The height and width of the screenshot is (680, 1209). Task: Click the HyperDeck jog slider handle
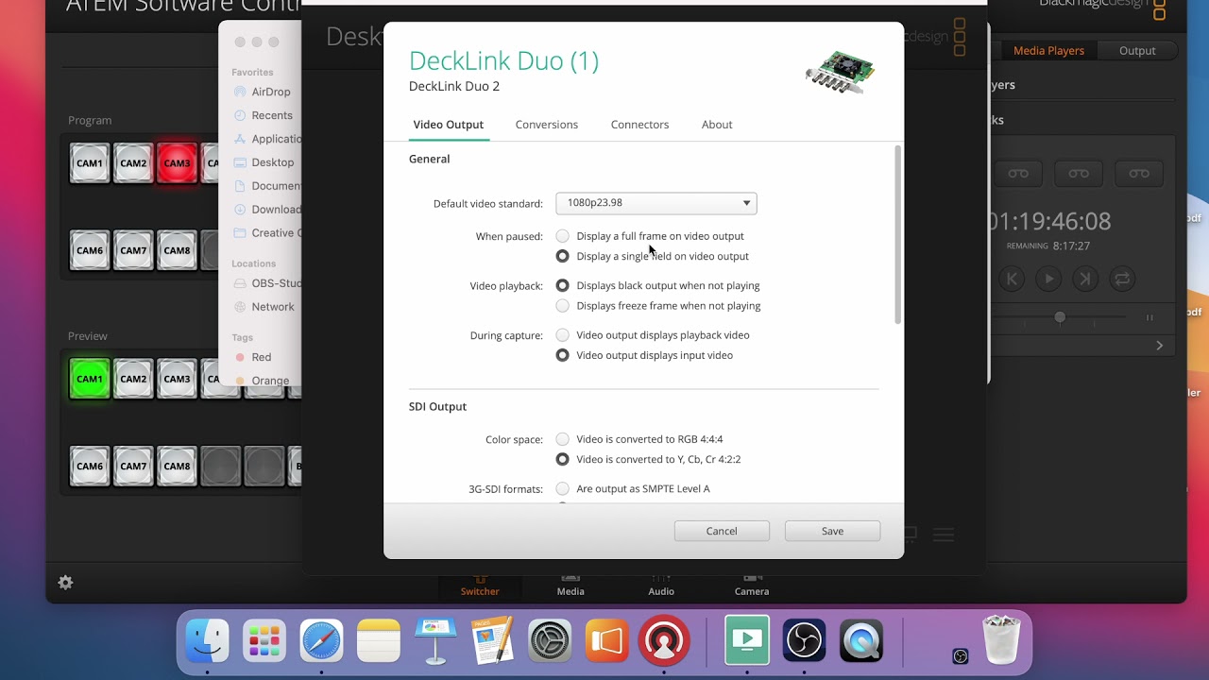coord(1060,317)
